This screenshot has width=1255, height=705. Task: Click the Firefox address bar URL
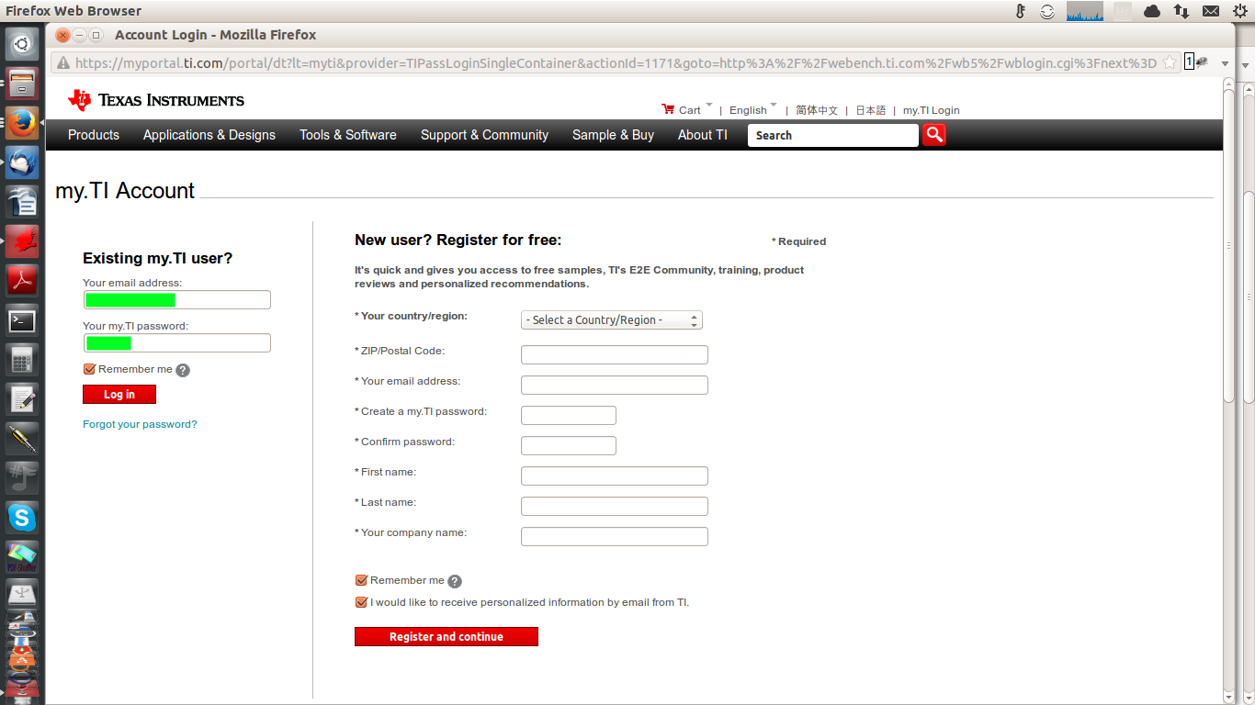(616, 63)
